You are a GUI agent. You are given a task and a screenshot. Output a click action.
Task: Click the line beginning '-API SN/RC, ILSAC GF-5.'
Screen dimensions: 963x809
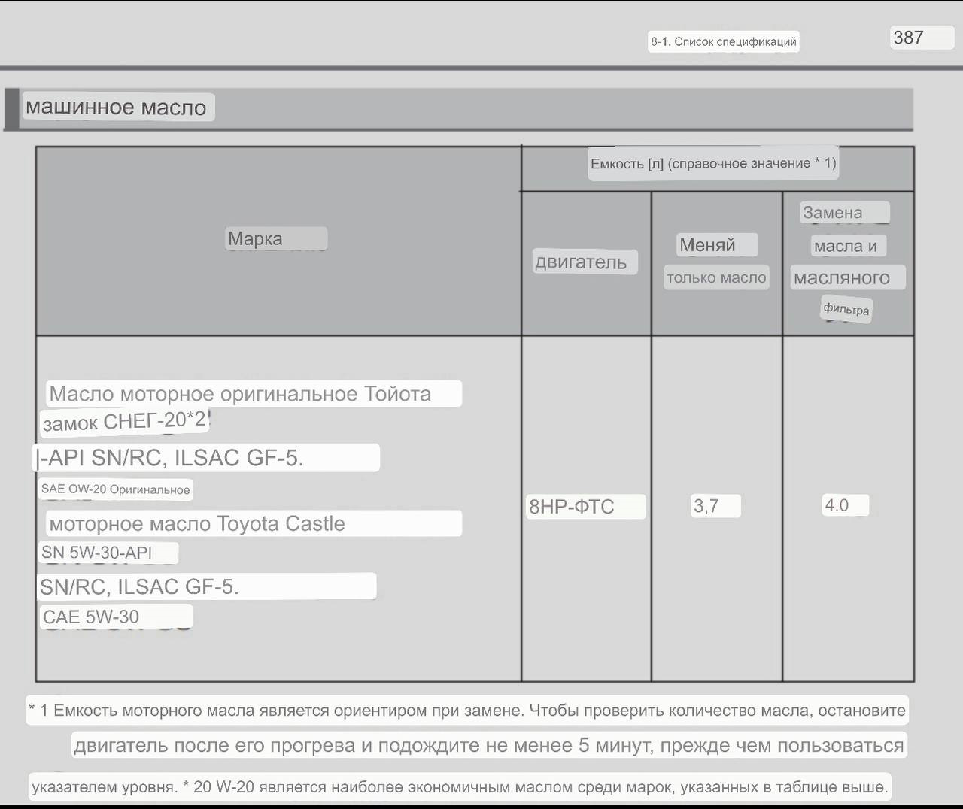pyautogui.click(x=170, y=458)
